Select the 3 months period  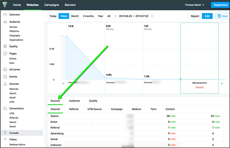(x=88, y=16)
